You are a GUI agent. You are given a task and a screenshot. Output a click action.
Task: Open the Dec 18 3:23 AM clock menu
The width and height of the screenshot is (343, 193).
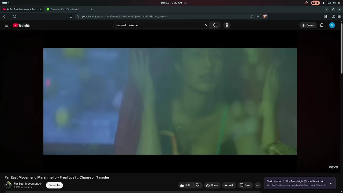171,3
